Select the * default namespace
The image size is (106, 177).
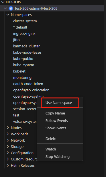tap(20, 27)
